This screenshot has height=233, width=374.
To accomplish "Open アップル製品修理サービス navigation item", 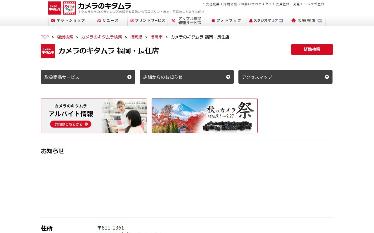I will pos(187,21).
